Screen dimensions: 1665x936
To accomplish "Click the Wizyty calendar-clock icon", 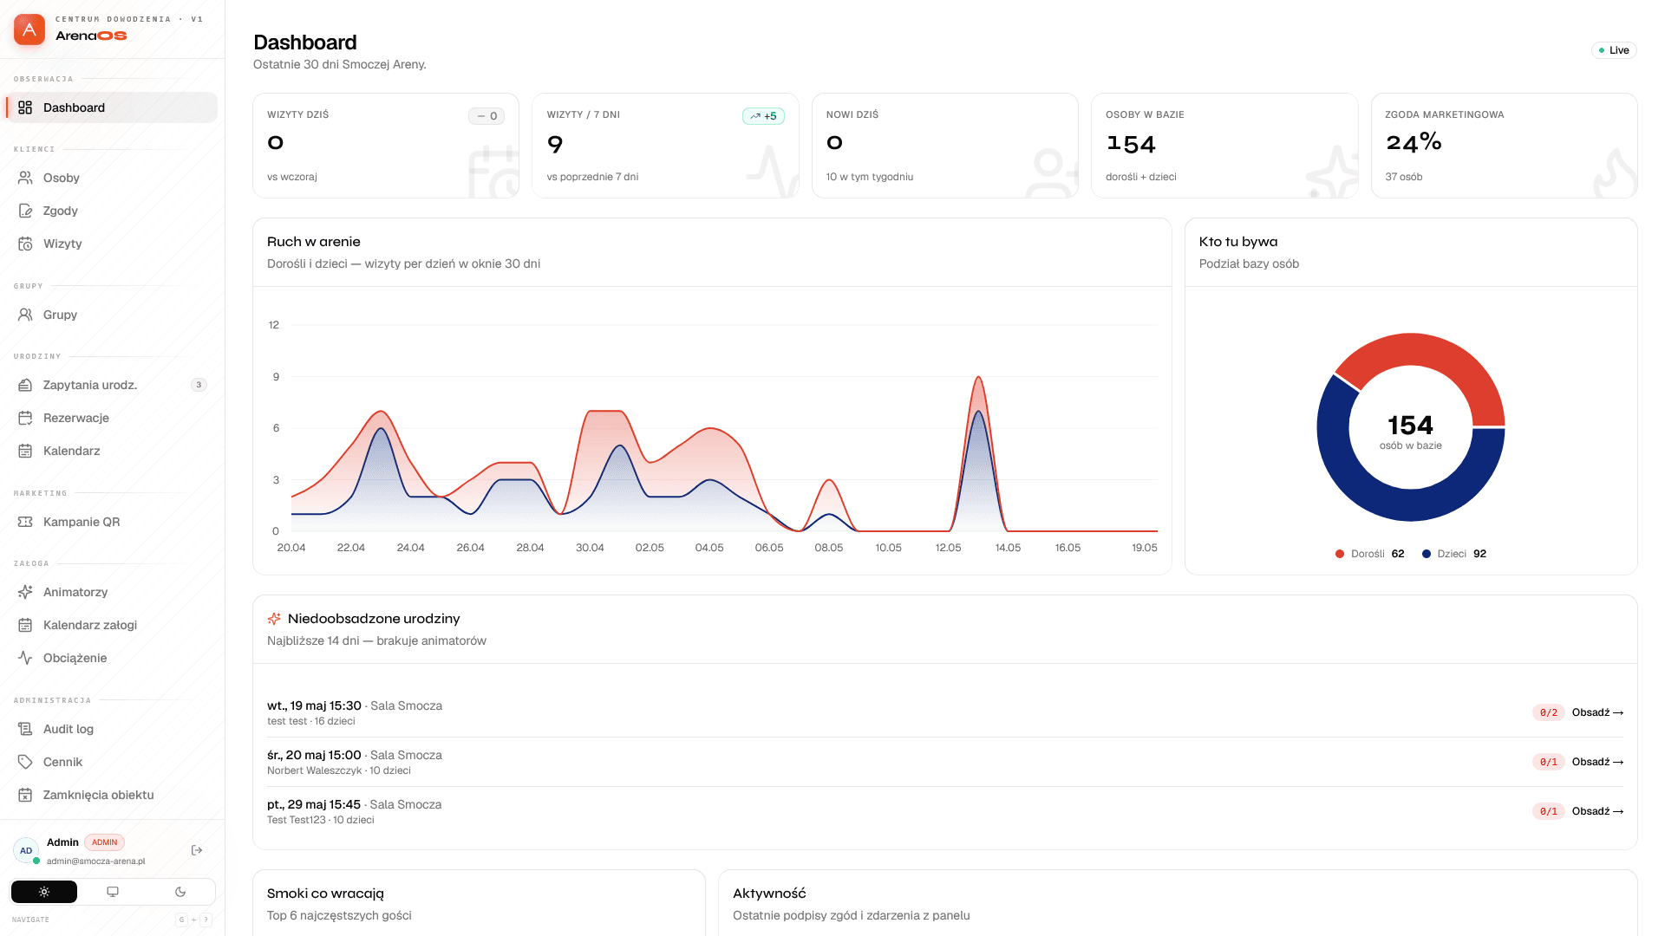I will (25, 244).
